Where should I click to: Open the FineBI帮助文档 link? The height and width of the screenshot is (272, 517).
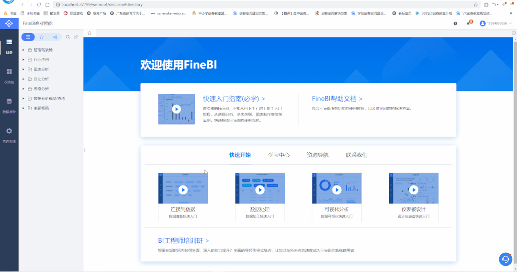337,99
